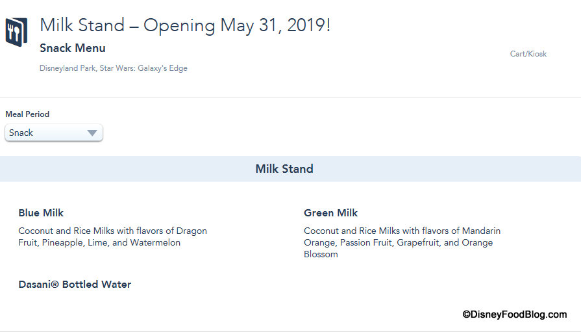Select the Dasani Bottled Water item
The width and height of the screenshot is (581, 332).
pyautogui.click(x=75, y=285)
